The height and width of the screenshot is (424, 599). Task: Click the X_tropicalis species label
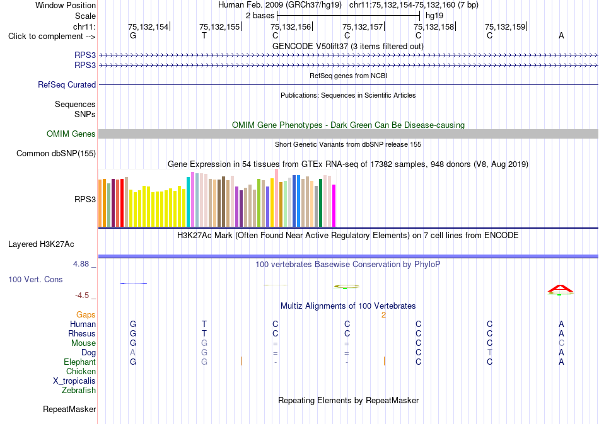74,381
